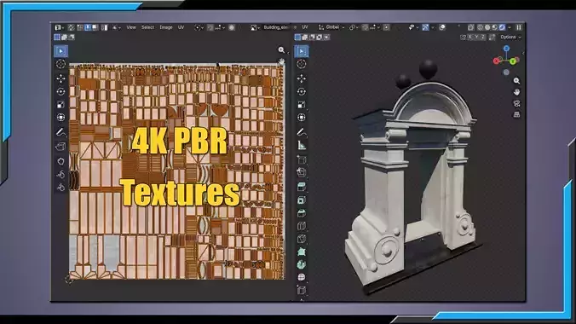This screenshot has width=576, height=324.
Task: Click the viewport pan hand icon
Action: pyautogui.click(x=516, y=92)
